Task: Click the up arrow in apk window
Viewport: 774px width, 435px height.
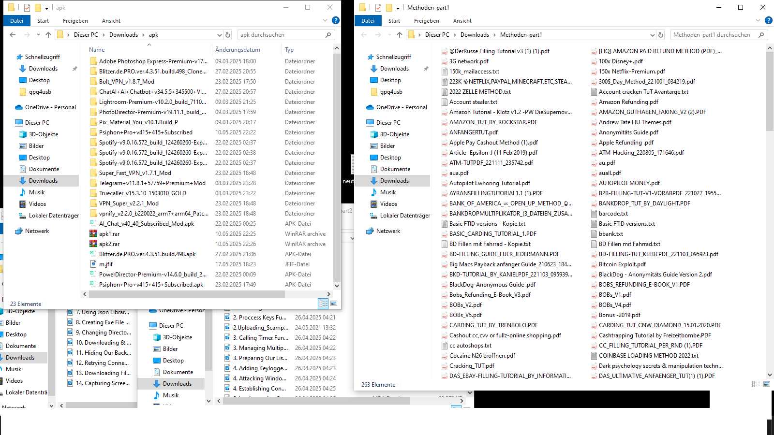Action: click(x=48, y=35)
